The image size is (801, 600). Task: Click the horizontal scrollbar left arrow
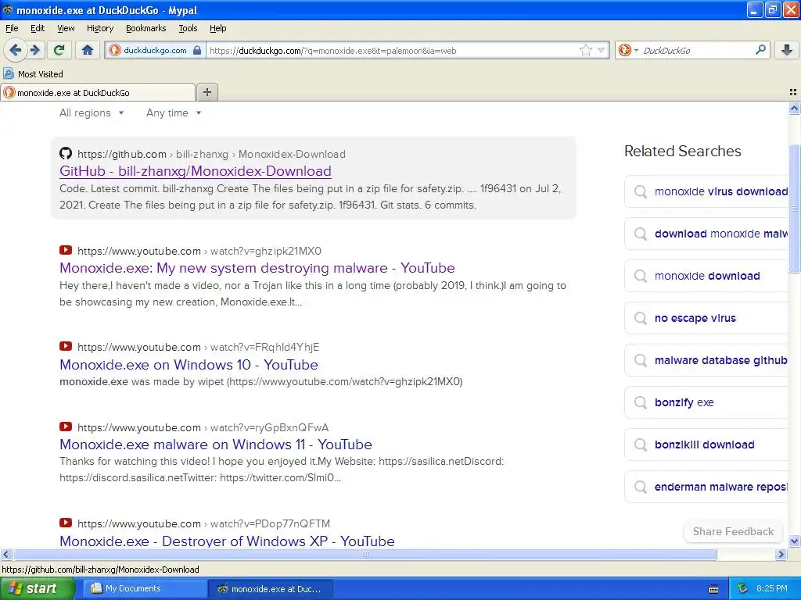pyautogui.click(x=5, y=554)
